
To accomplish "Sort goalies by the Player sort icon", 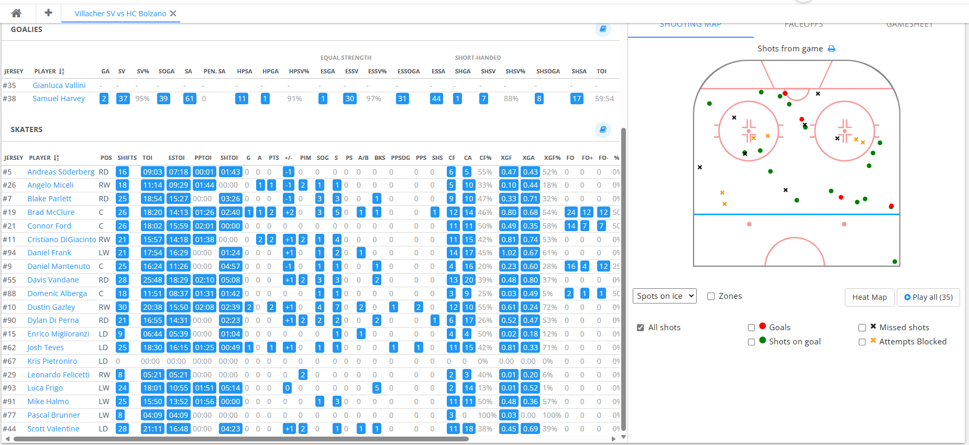I will 62,71.
